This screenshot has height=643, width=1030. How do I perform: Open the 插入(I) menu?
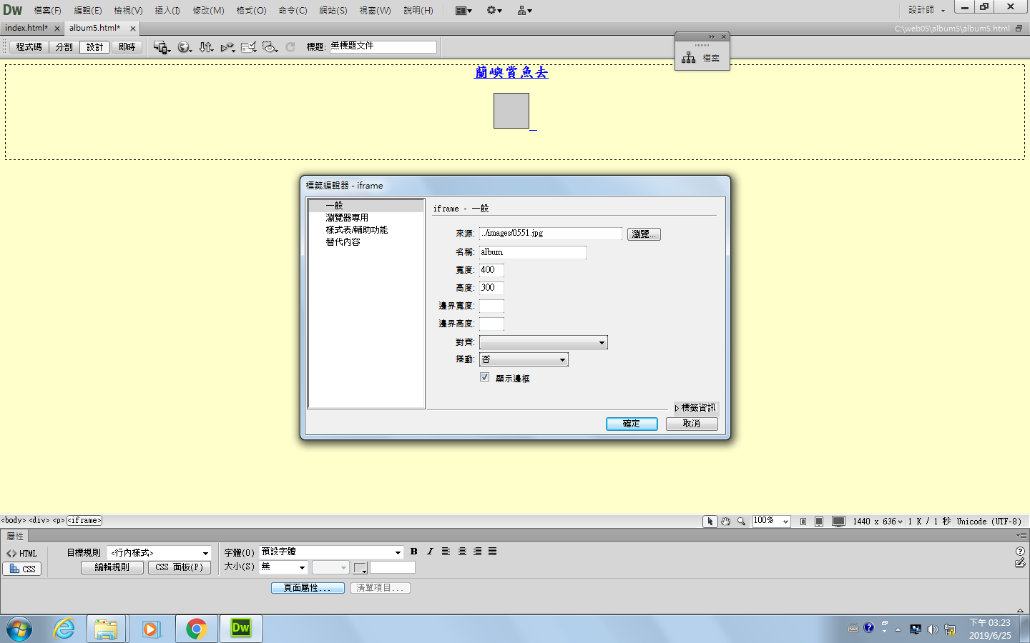(167, 11)
